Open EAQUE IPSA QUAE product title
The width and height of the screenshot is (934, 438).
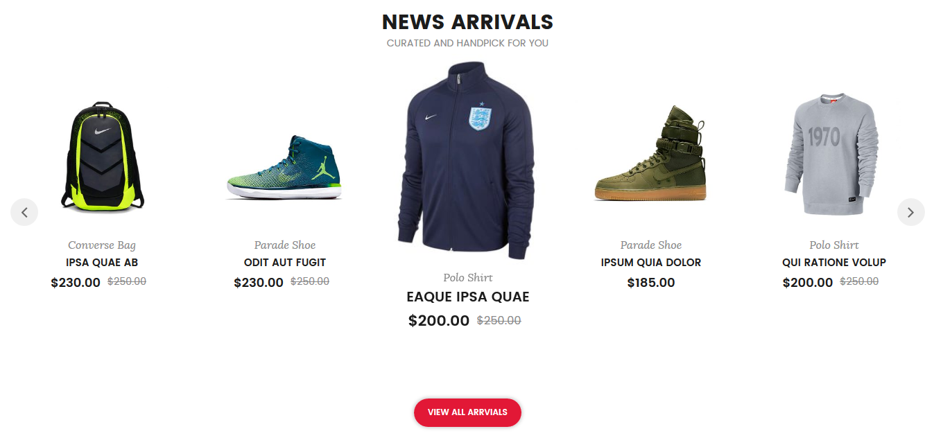point(468,297)
